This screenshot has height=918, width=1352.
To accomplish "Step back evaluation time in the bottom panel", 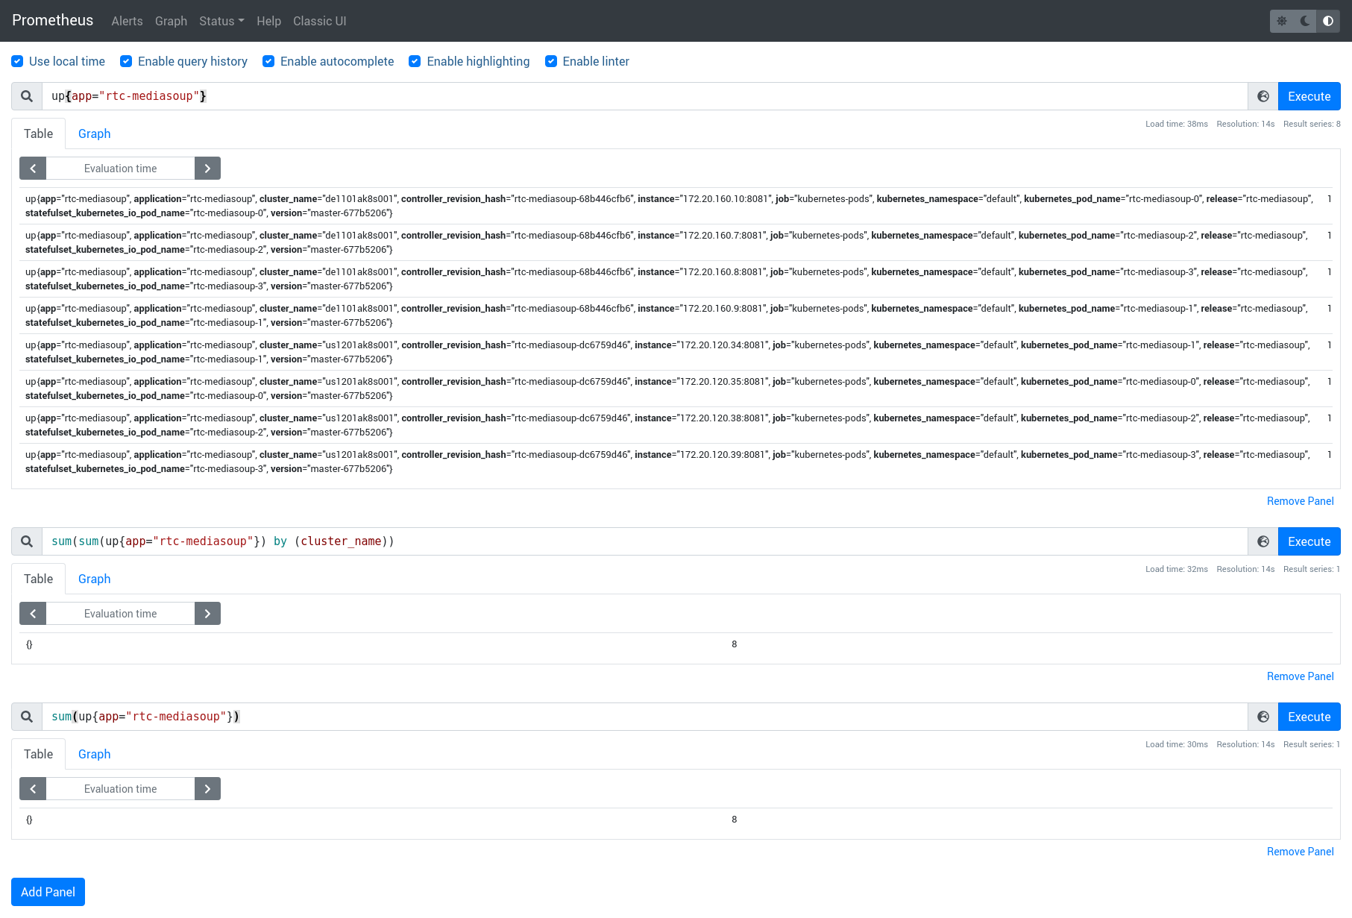I will pyautogui.click(x=33, y=788).
